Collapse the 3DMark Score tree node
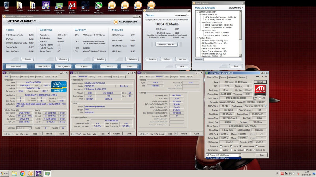This screenshot has width=316, height=177. click(197, 12)
